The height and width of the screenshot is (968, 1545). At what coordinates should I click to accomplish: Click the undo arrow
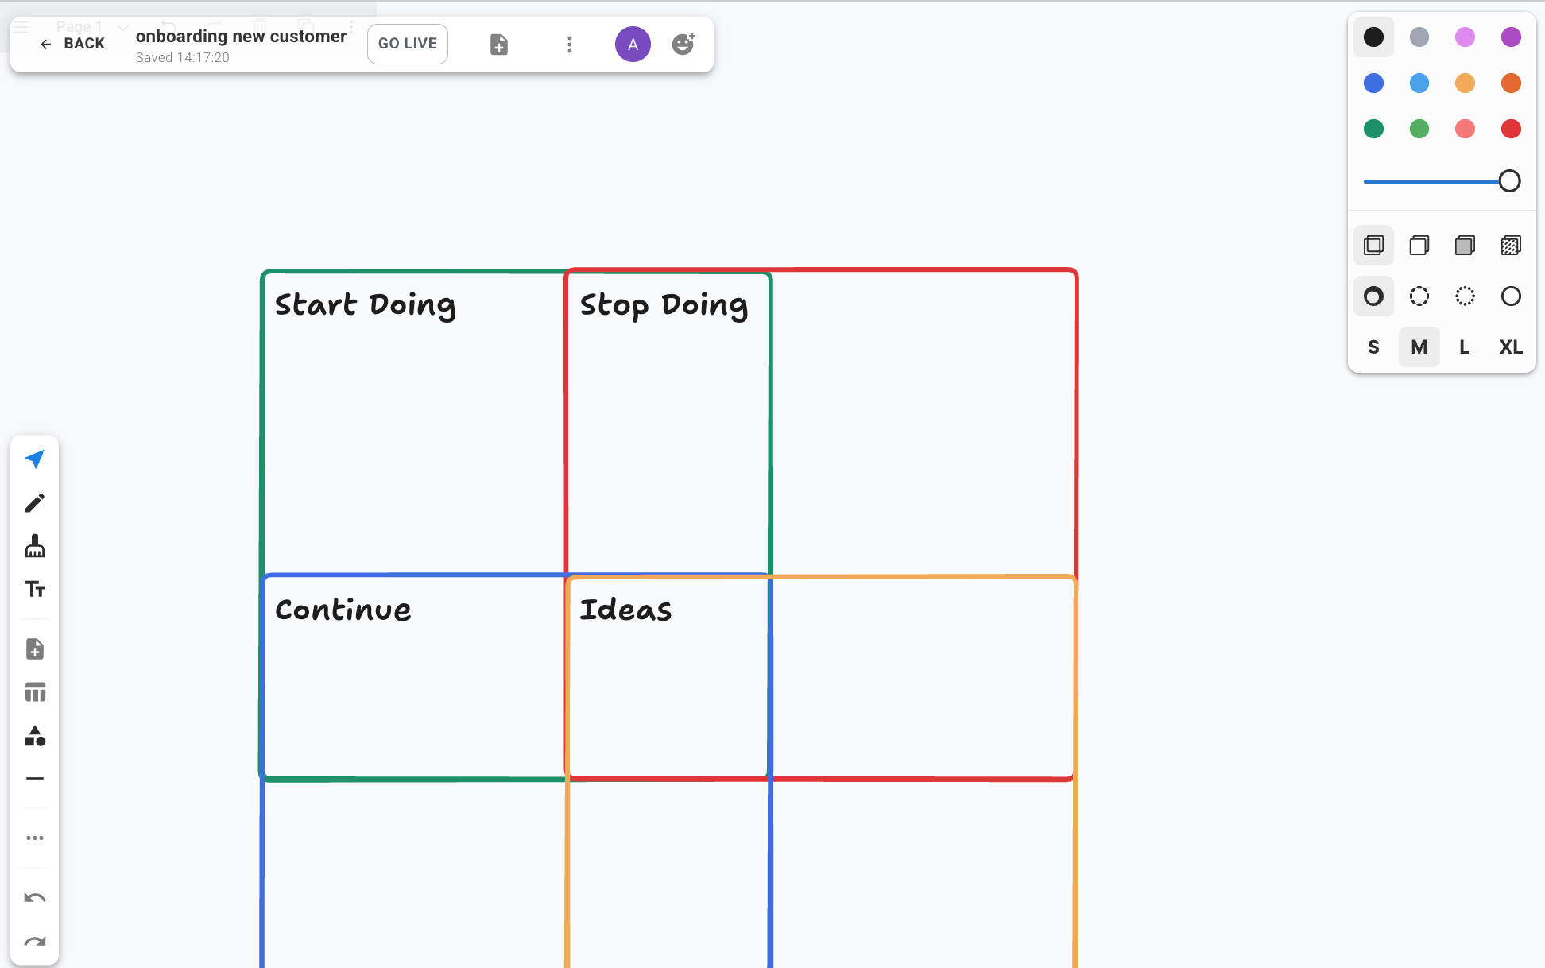(35, 898)
